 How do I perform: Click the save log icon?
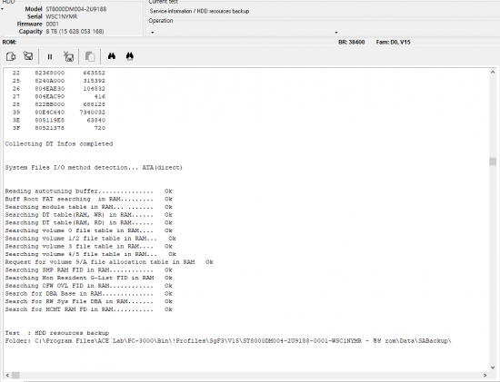[x=28, y=56]
